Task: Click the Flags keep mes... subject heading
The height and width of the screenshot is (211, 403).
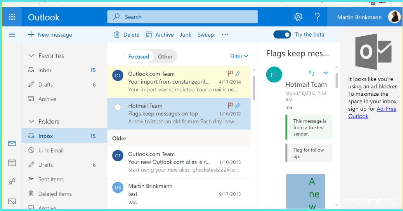Action: point(298,53)
